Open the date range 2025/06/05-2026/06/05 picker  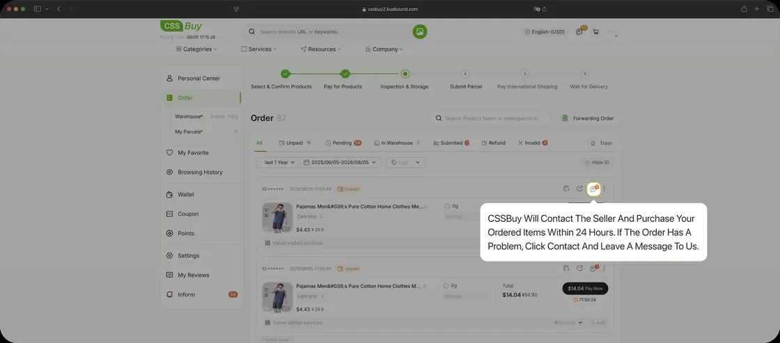(x=340, y=163)
